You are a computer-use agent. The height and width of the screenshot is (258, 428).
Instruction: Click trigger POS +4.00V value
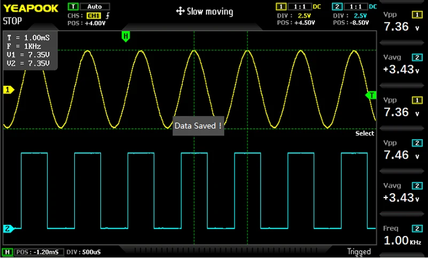click(x=95, y=24)
